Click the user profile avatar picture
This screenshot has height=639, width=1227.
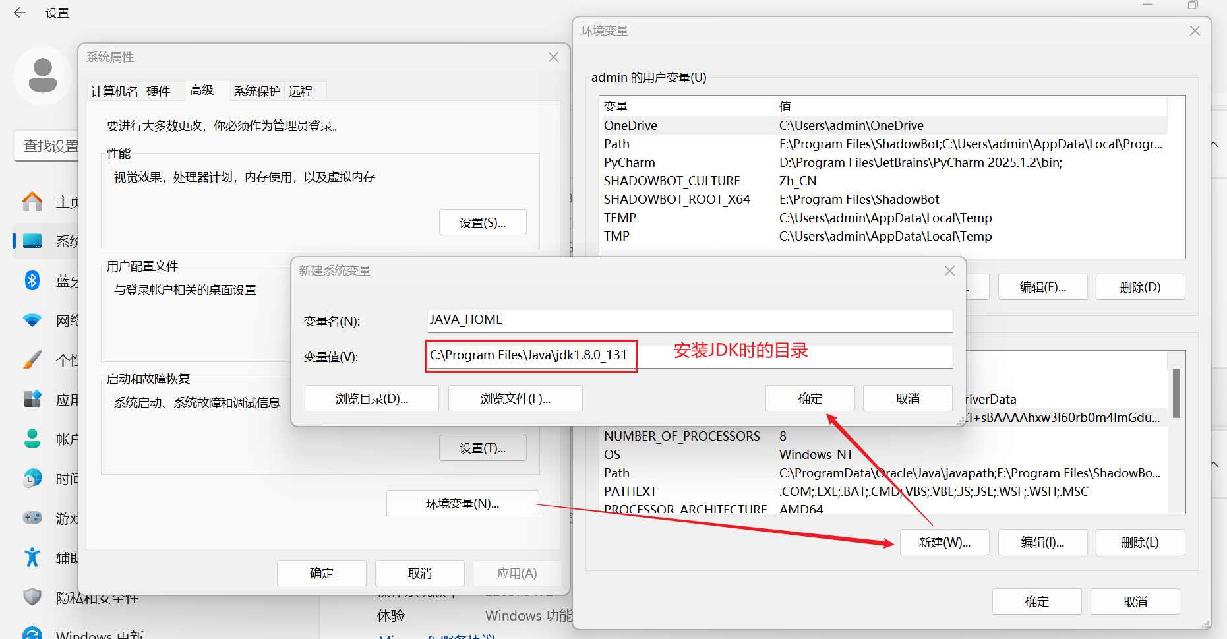pyautogui.click(x=43, y=76)
